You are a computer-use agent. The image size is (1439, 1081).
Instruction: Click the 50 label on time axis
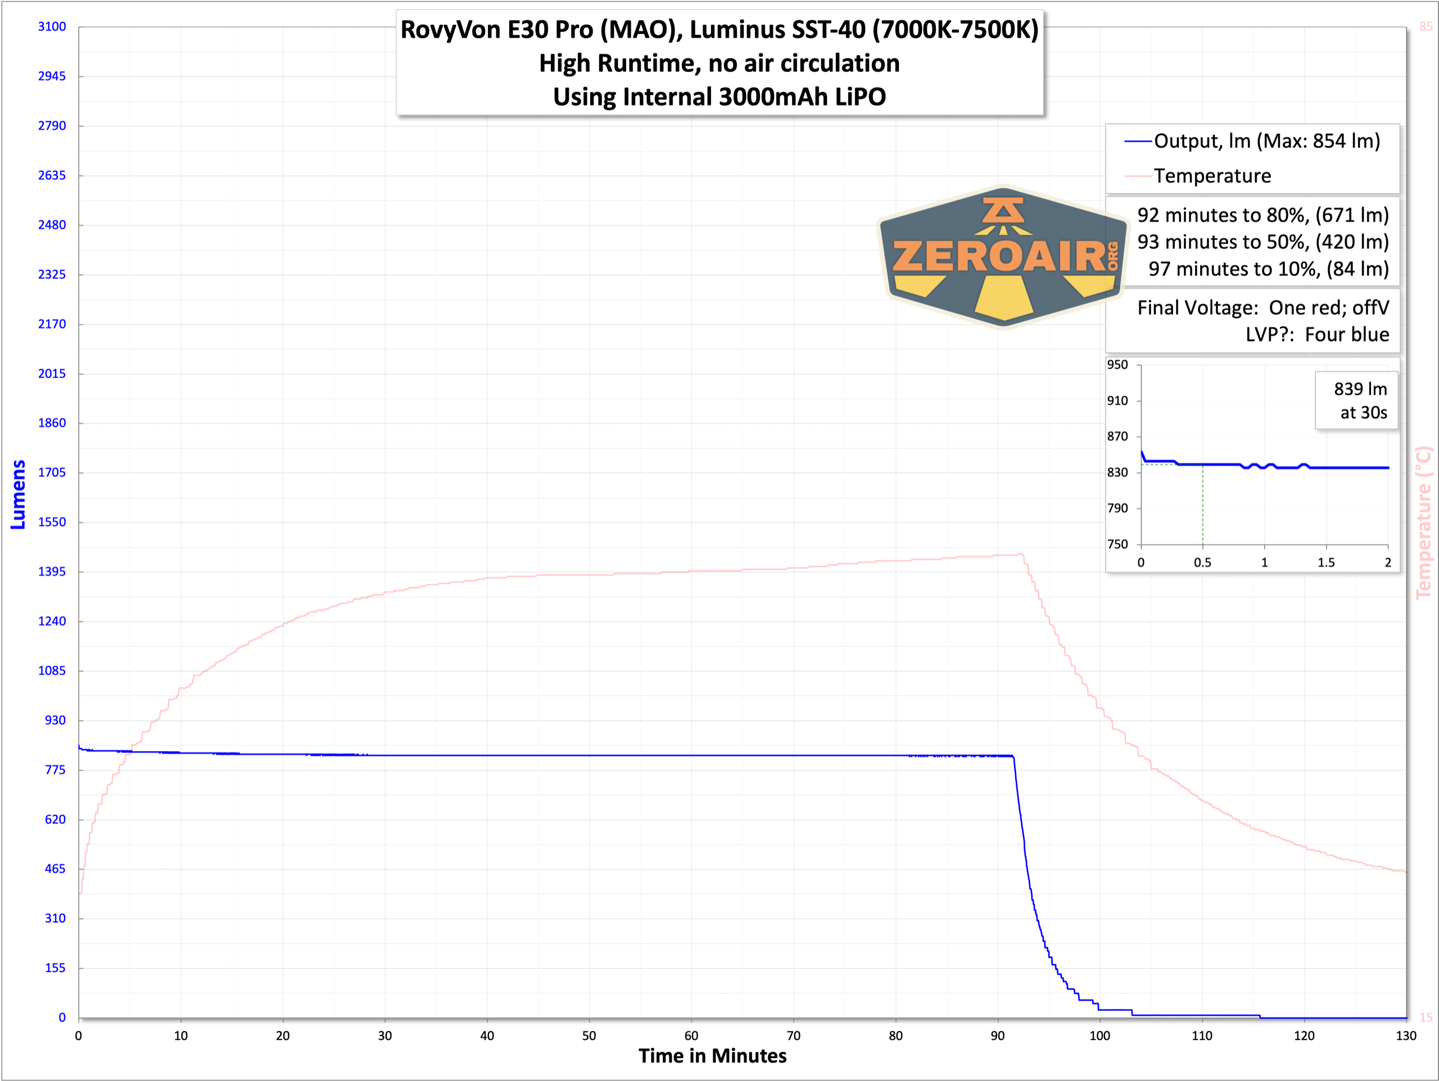tap(589, 1035)
